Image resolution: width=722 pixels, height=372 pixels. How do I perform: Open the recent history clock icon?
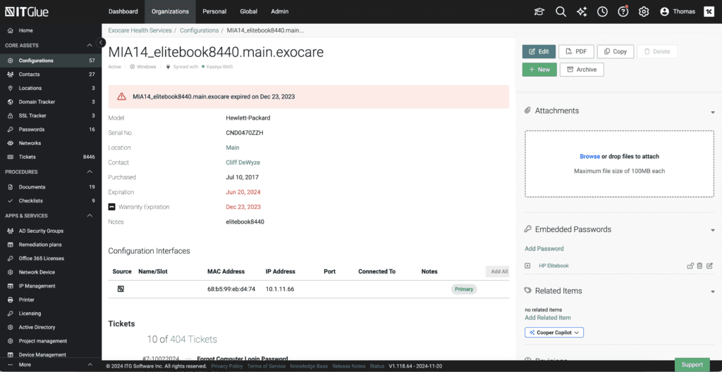tap(602, 11)
